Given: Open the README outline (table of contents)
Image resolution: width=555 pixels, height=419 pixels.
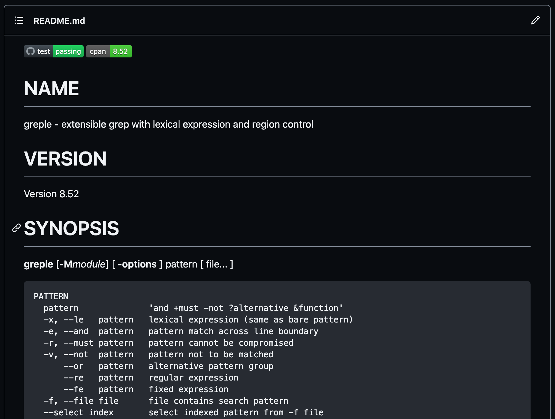Looking at the screenshot, I should pyautogui.click(x=19, y=20).
